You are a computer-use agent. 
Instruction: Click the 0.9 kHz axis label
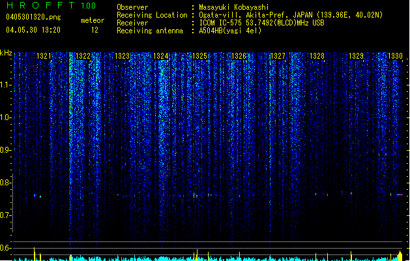[x=5, y=150]
